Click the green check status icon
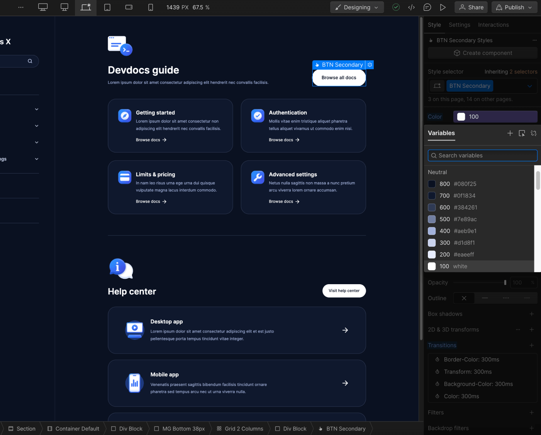Screen dimensions: 541x435 tap(396, 7)
